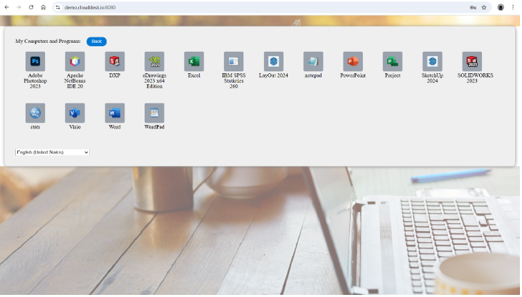
Task: Reload the page using browser refresh
Action: click(31, 7)
